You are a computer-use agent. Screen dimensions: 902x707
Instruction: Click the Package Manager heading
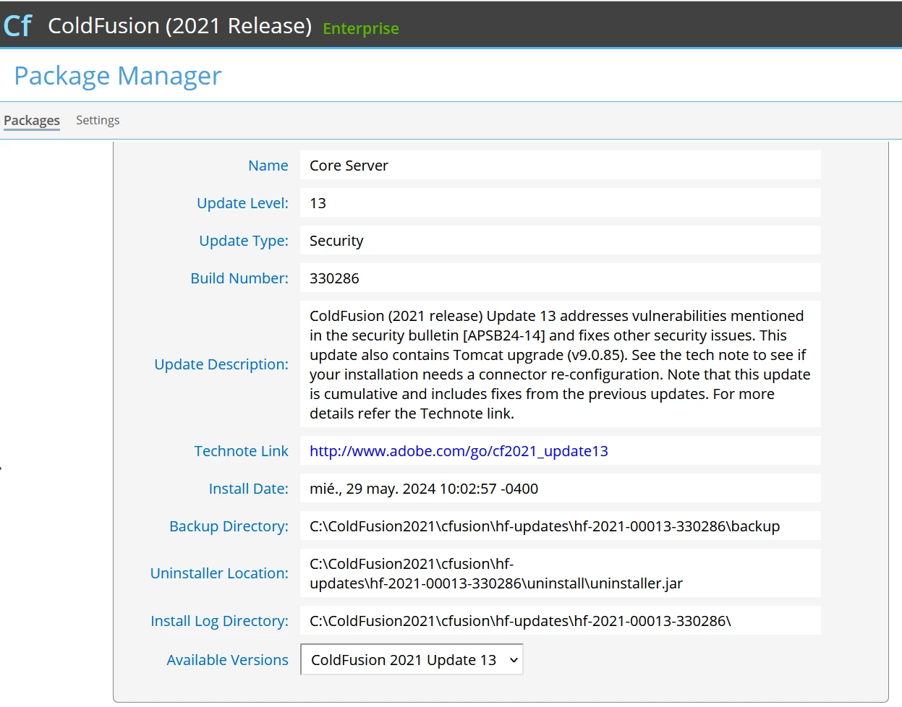[x=118, y=76]
